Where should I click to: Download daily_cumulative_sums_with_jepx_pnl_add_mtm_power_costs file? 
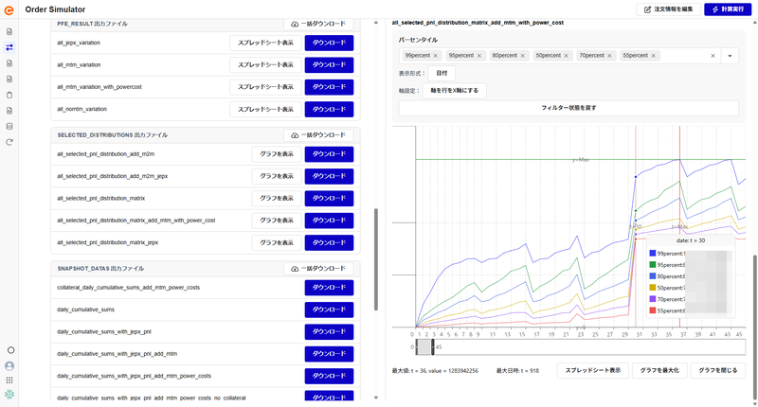pos(329,376)
